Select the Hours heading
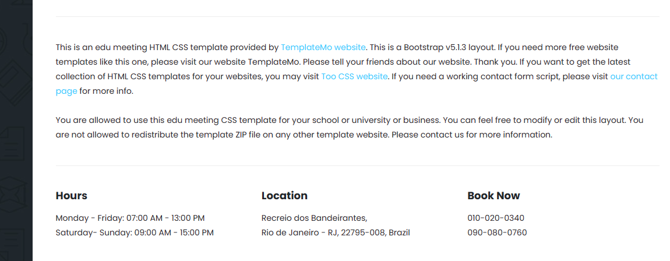This screenshot has width=670, height=261. click(x=72, y=196)
